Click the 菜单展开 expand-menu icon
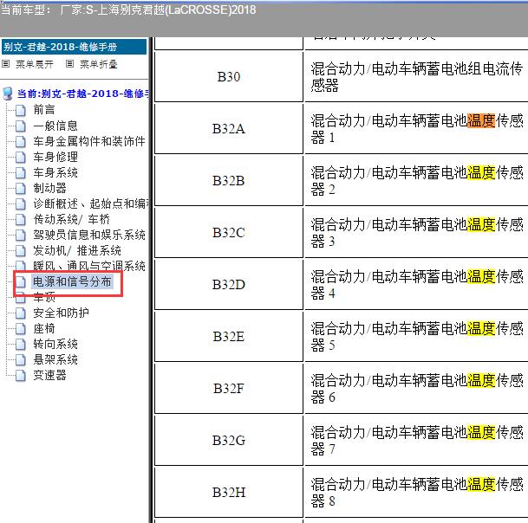Image resolution: width=528 pixels, height=523 pixels. 5,63
